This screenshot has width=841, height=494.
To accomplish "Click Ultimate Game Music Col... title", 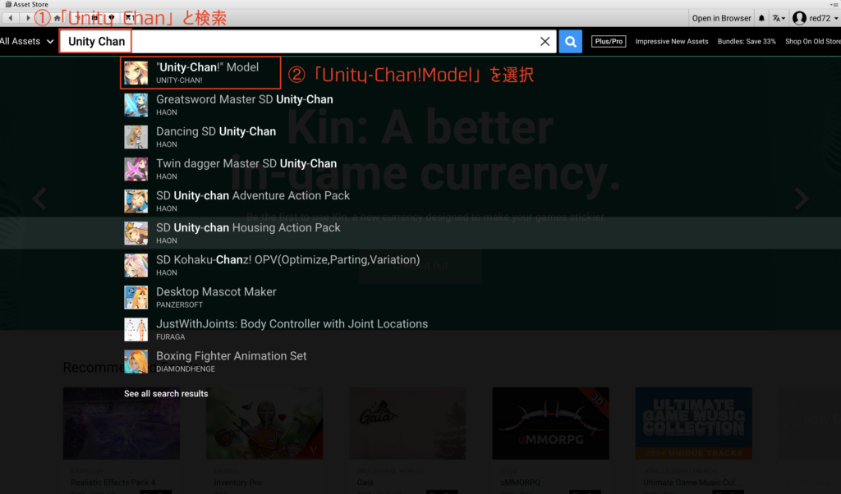I will pyautogui.click(x=693, y=483).
